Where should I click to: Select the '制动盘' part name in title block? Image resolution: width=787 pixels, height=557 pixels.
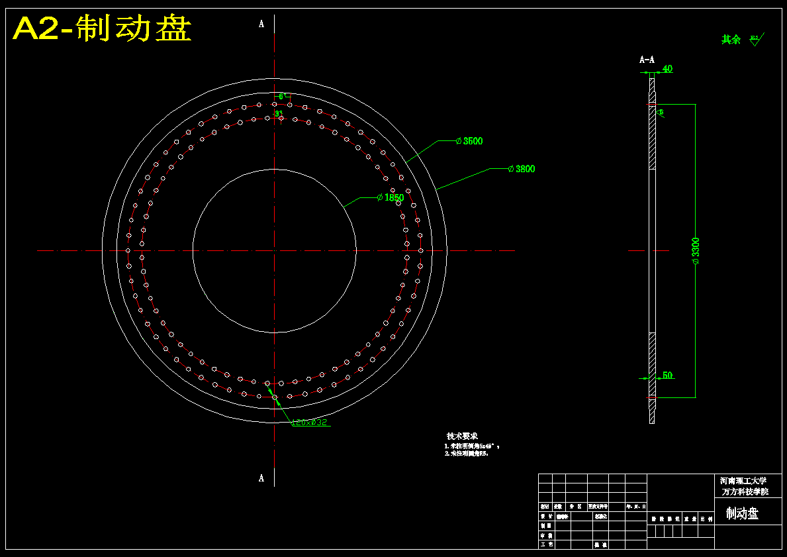(x=743, y=513)
